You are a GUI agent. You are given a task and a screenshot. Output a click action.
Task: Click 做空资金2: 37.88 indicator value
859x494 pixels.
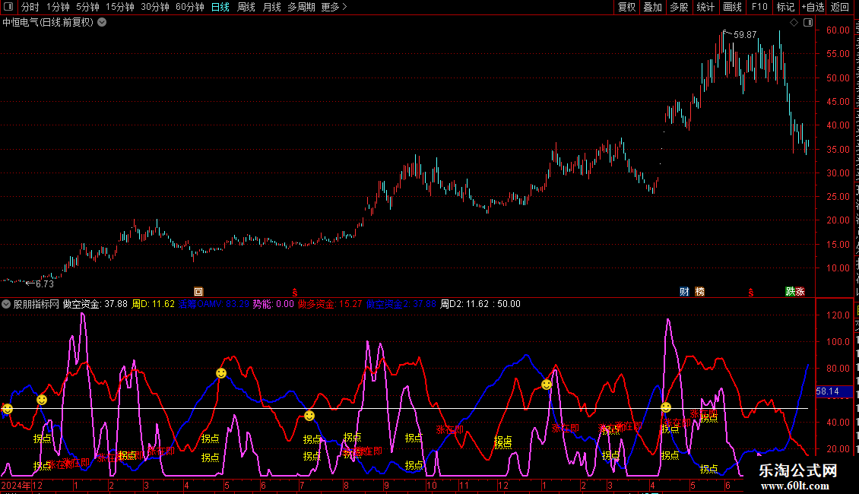tap(401, 304)
